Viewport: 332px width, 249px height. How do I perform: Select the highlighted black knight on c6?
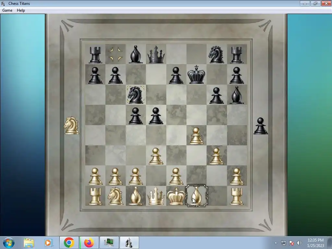coord(136,95)
